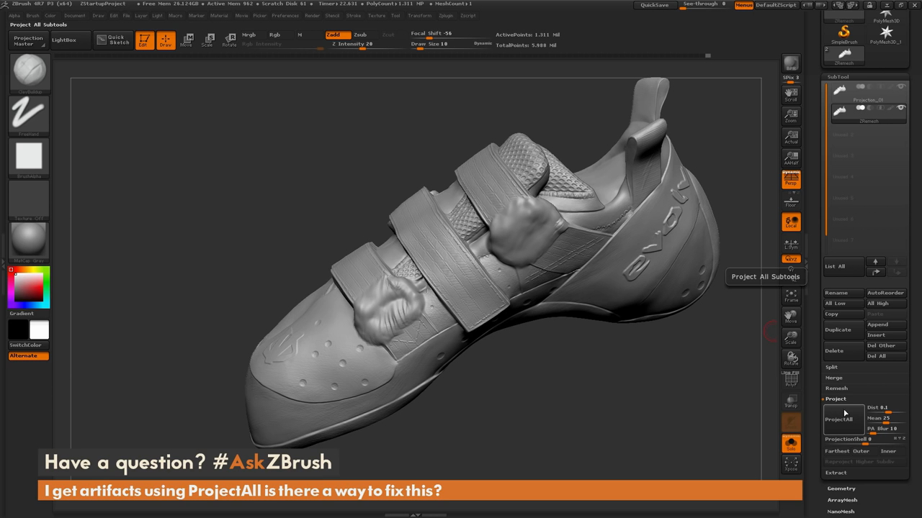This screenshot has width=922, height=518.
Task: Click the Del Other button
Action: pos(886,345)
